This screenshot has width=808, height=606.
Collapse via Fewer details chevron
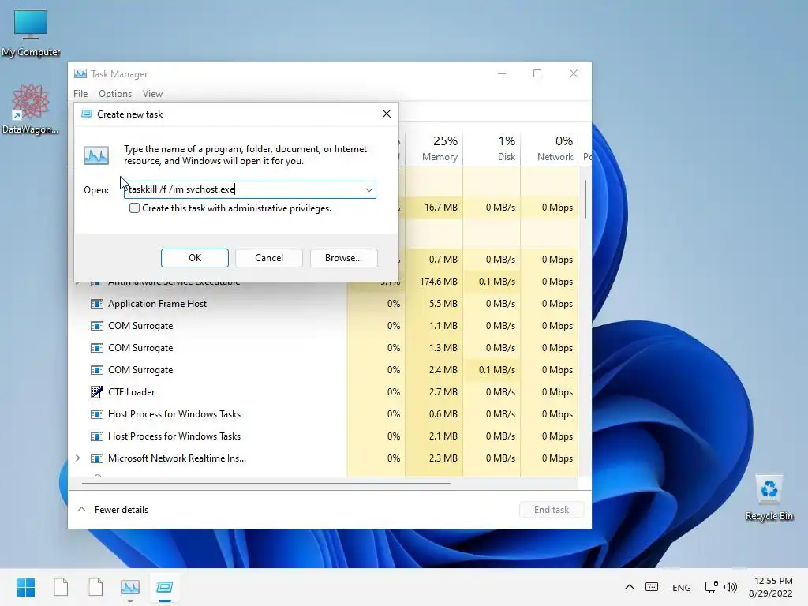(x=81, y=509)
